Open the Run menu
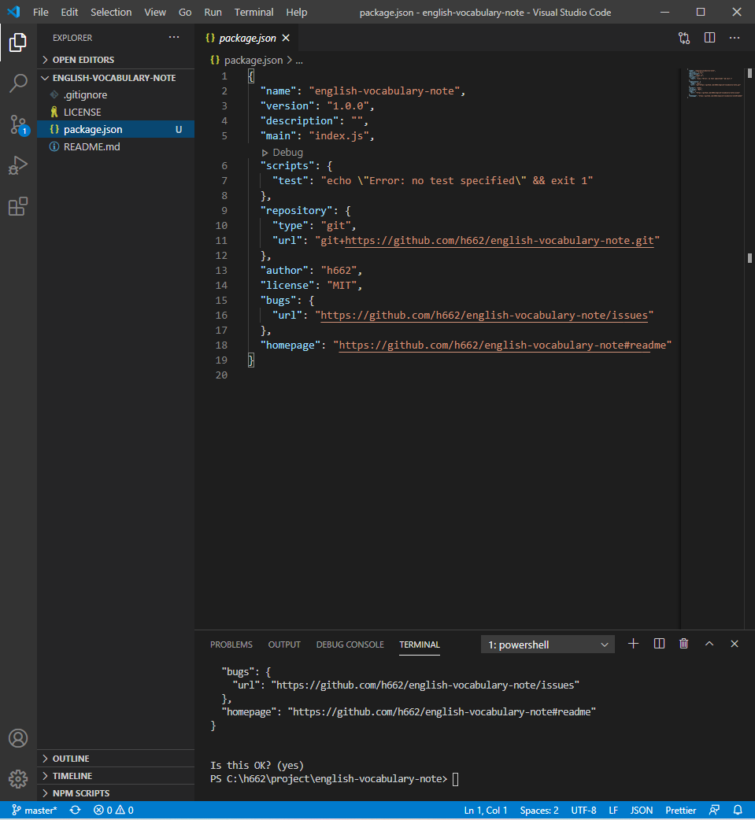This screenshot has height=820, width=755. tap(213, 12)
